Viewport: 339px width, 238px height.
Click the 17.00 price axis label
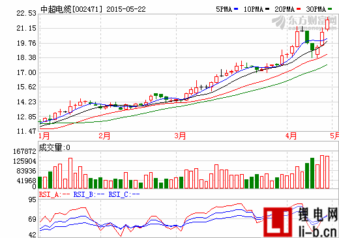pos(27,72)
